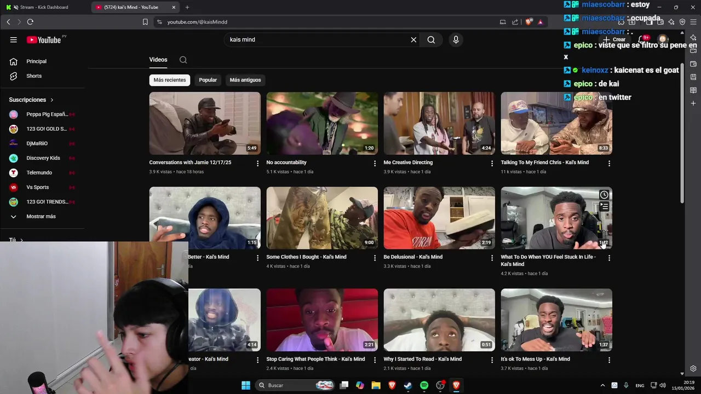Screen dimensions: 701x394
Task: Select the Popular filter chip
Action: [208, 80]
